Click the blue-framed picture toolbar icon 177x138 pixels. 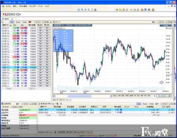click(x=127, y=10)
